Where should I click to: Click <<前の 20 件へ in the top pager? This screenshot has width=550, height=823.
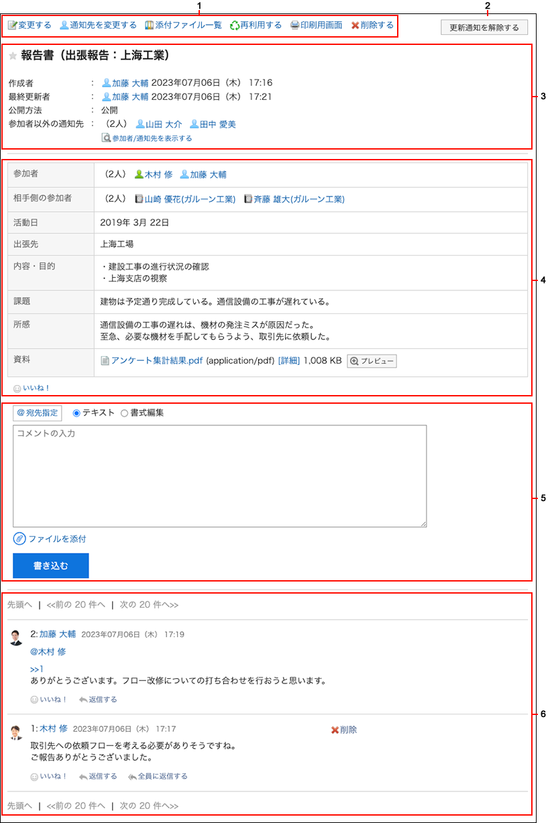[x=76, y=604]
